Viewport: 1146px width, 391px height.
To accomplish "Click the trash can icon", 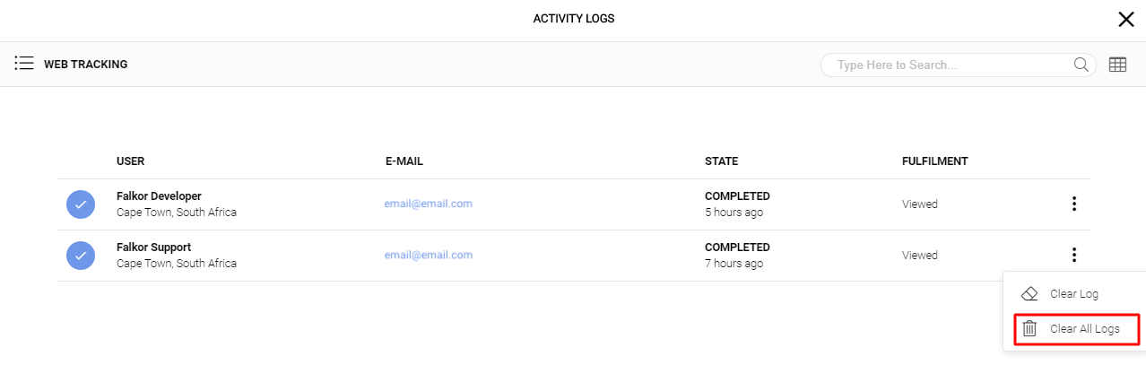I will (1029, 329).
